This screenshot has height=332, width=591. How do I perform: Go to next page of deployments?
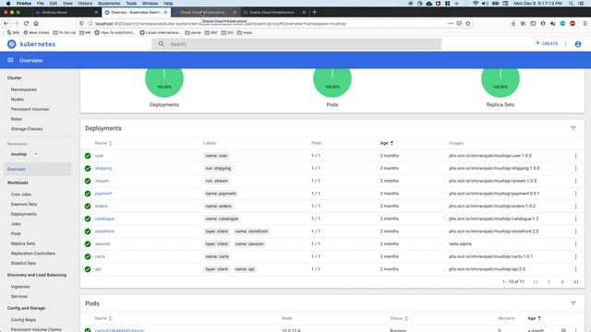pyautogui.click(x=562, y=282)
